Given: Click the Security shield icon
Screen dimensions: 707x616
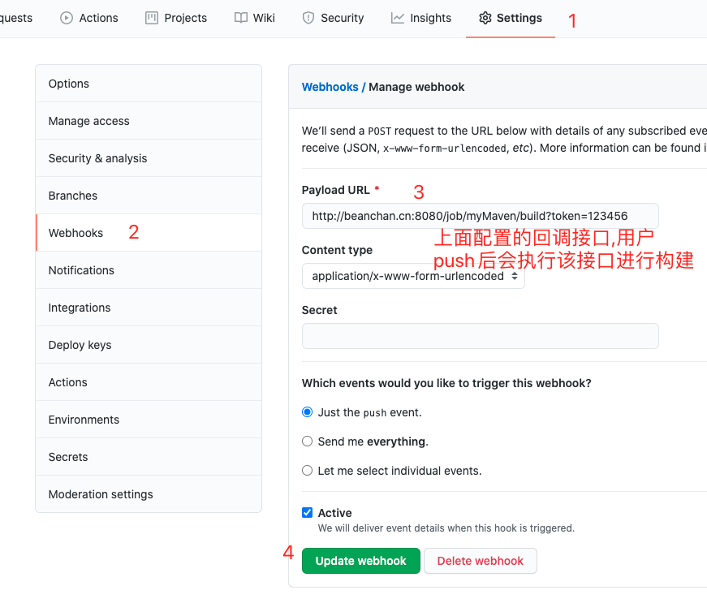Looking at the screenshot, I should 308,18.
